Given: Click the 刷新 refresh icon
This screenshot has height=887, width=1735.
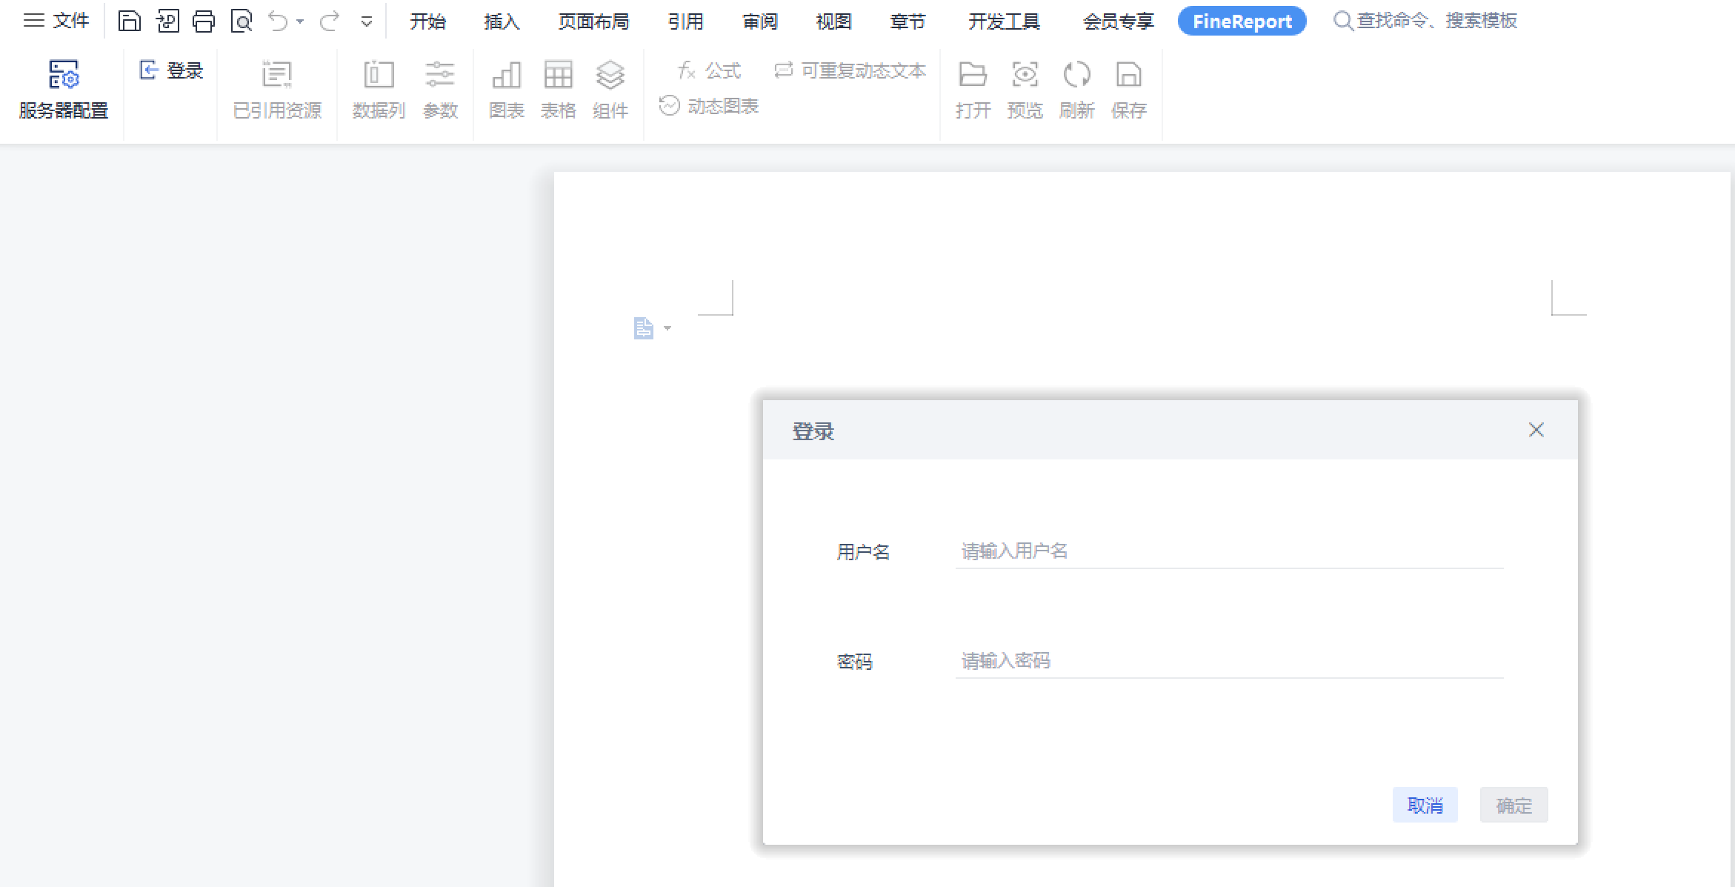Looking at the screenshot, I should click(x=1076, y=75).
